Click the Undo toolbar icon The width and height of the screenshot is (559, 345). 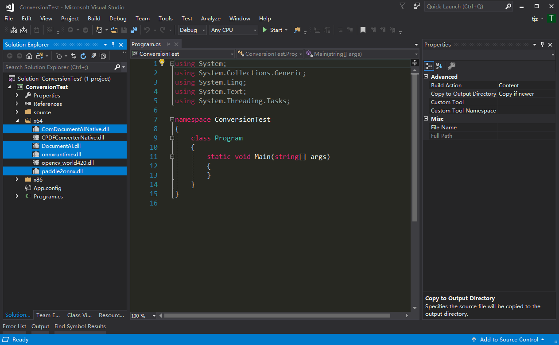(x=147, y=30)
